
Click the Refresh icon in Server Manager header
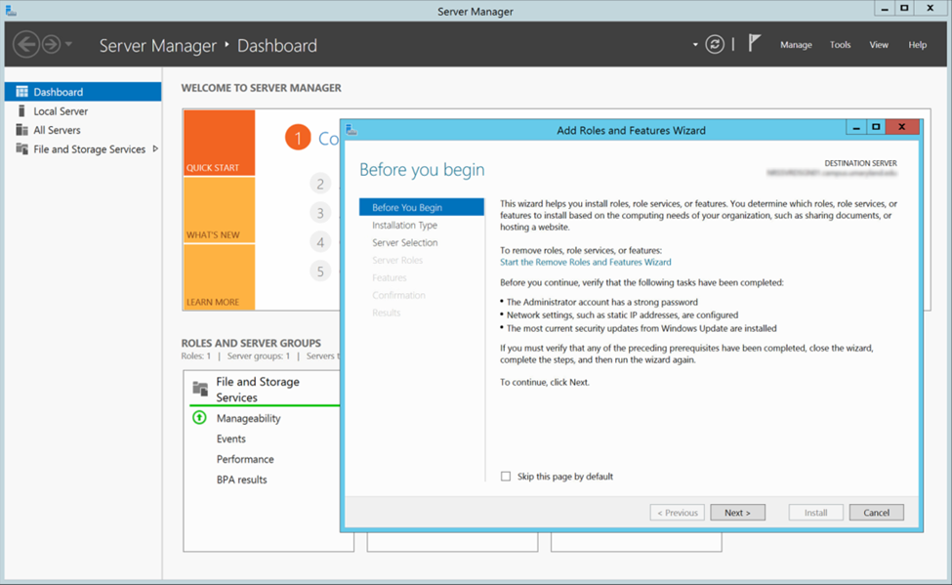pyautogui.click(x=715, y=44)
